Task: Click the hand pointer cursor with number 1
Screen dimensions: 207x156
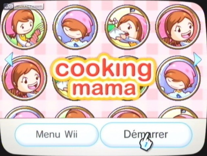Action: coord(146,142)
